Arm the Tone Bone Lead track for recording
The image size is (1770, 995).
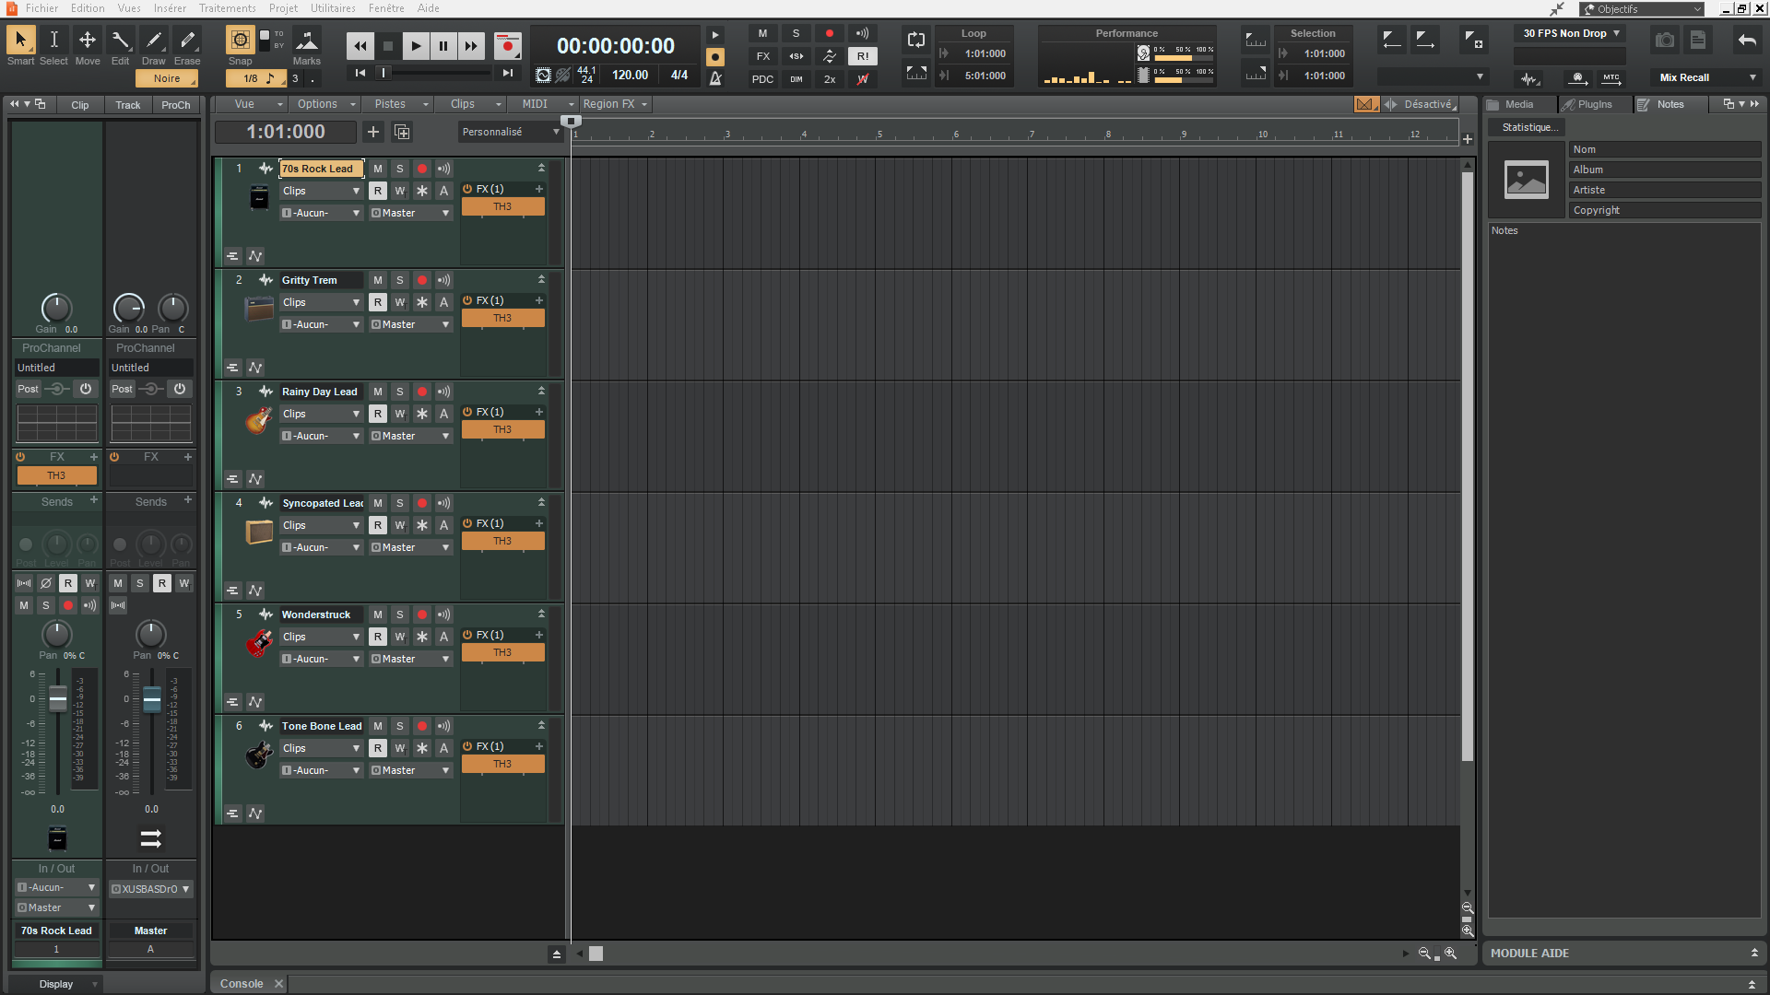coord(422,725)
